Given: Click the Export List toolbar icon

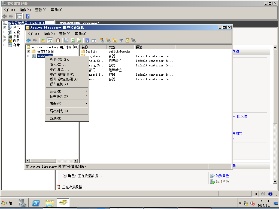Looking at the screenshot, I should coord(79,41).
